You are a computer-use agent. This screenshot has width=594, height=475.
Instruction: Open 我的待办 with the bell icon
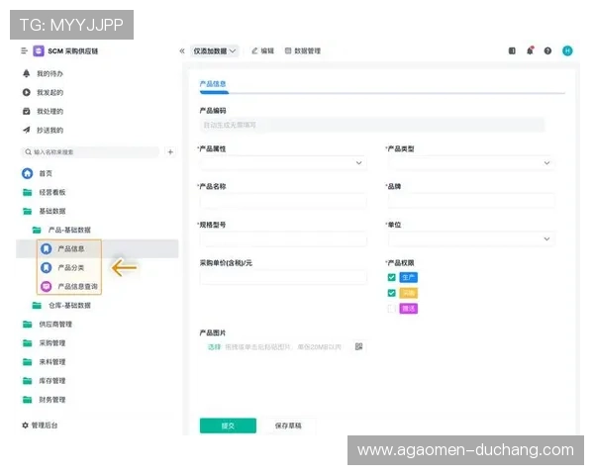pyautogui.click(x=43, y=73)
